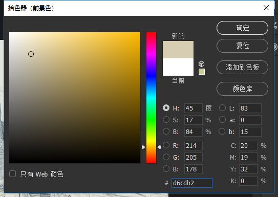The height and width of the screenshot is (197, 278).
Task: Click the hex field showing d6cdb2
Action: [x=192, y=183]
